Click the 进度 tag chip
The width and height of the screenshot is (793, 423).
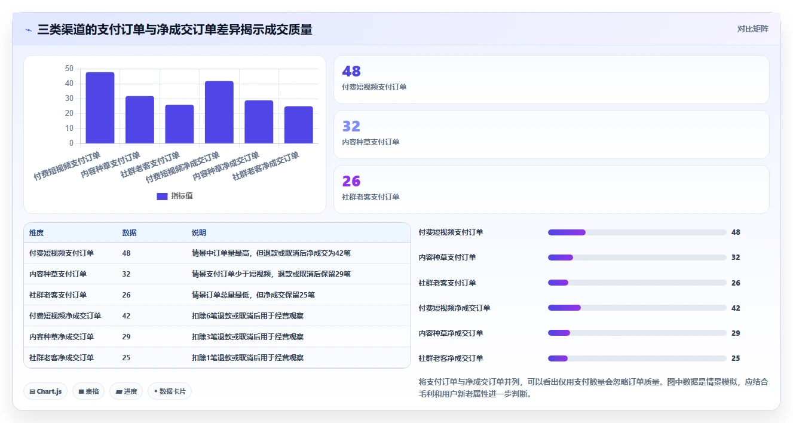[126, 391]
